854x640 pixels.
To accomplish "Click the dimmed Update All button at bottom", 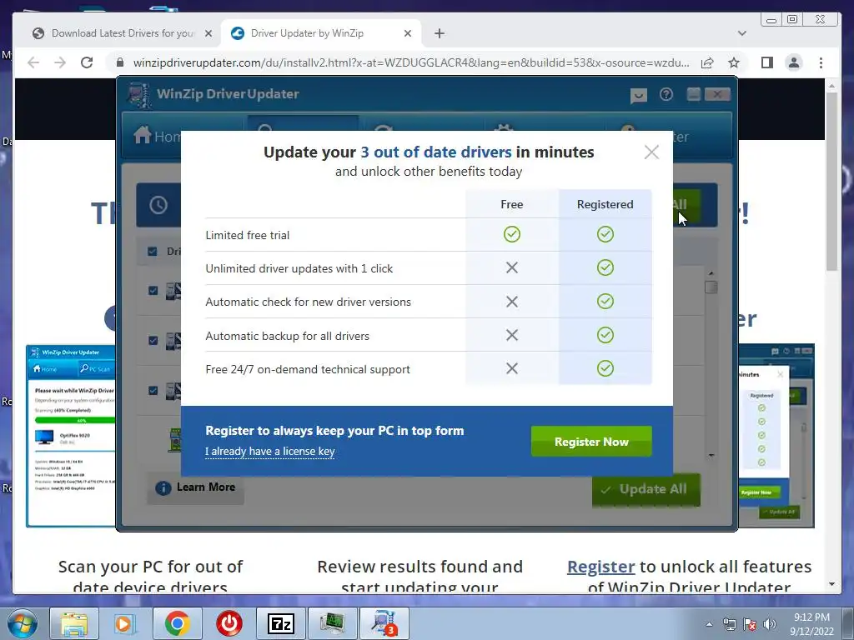I will pos(646,489).
